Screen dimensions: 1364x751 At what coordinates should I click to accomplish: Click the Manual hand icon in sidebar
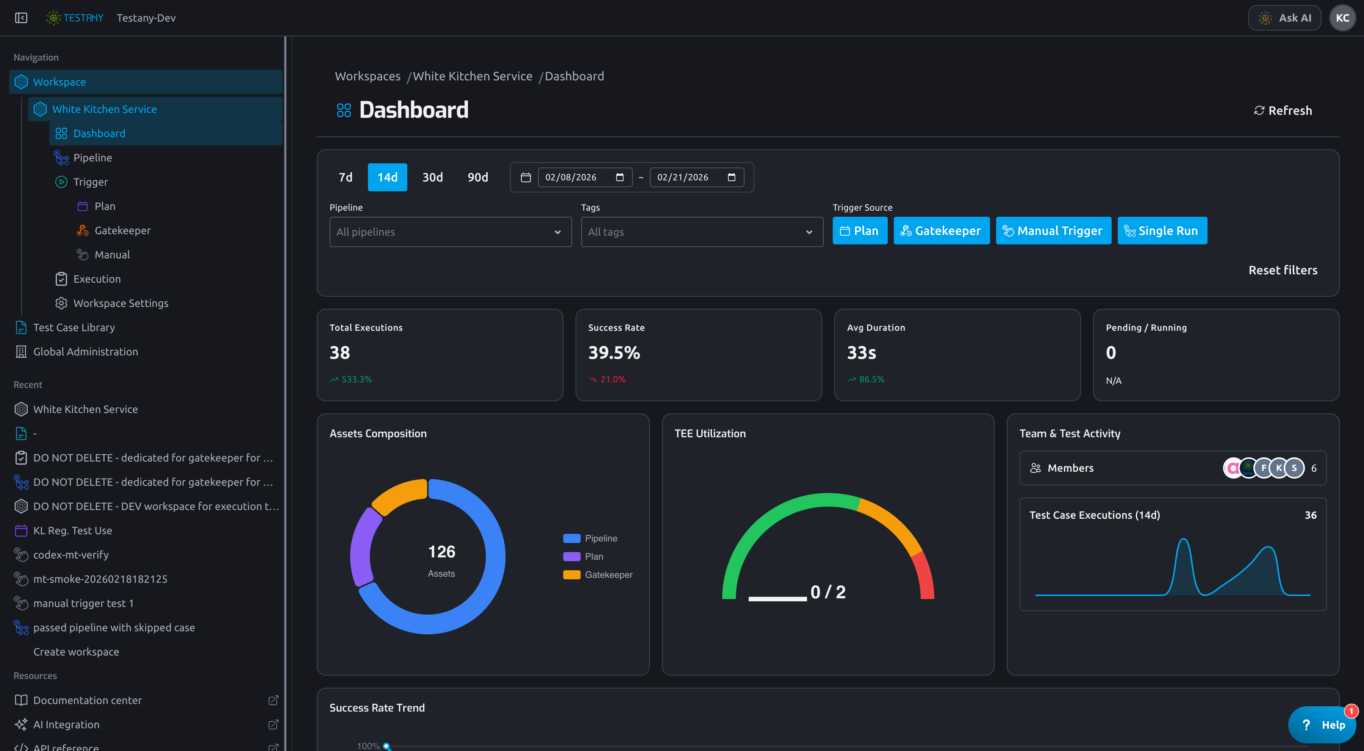click(x=83, y=255)
